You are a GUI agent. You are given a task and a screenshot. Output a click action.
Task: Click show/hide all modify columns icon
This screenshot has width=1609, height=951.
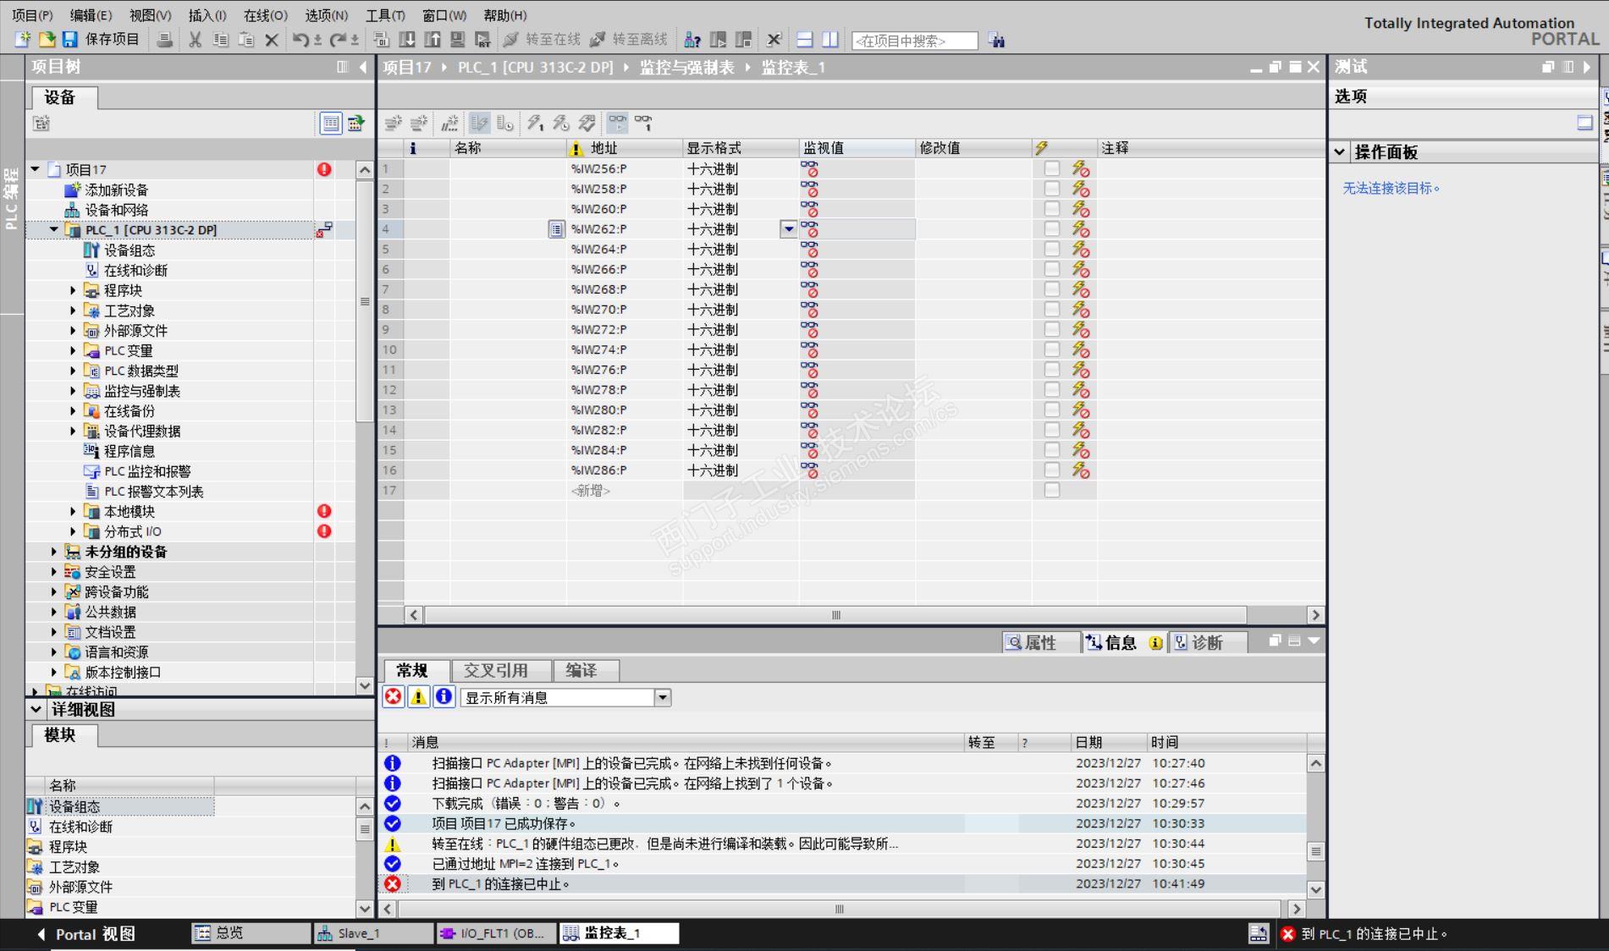click(x=479, y=124)
